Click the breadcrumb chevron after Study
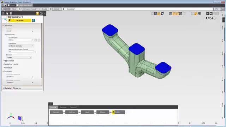226x127 pixels. (20, 9)
